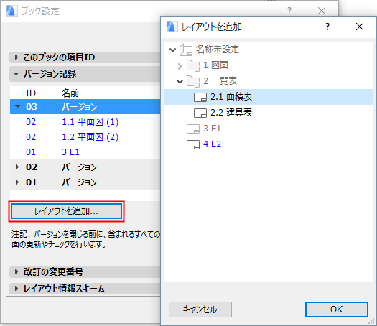Click the ID column header
The width and height of the screenshot is (377, 326).
pos(31,93)
